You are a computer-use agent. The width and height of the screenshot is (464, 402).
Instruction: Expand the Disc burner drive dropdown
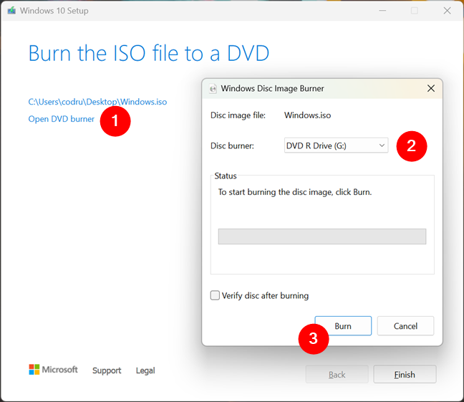(x=382, y=145)
